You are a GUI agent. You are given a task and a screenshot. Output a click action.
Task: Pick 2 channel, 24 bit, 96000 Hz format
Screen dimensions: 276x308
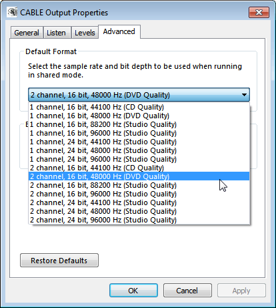pyautogui.click(x=139, y=220)
